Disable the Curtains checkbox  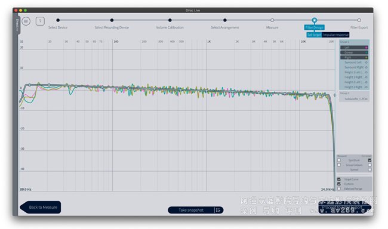coord(339,184)
